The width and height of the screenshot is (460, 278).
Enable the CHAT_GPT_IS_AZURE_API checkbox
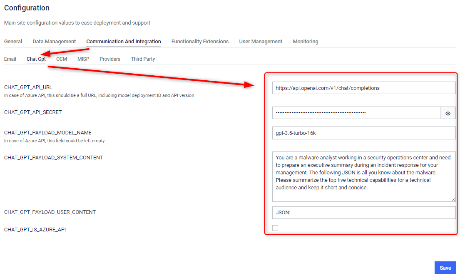pyautogui.click(x=275, y=228)
